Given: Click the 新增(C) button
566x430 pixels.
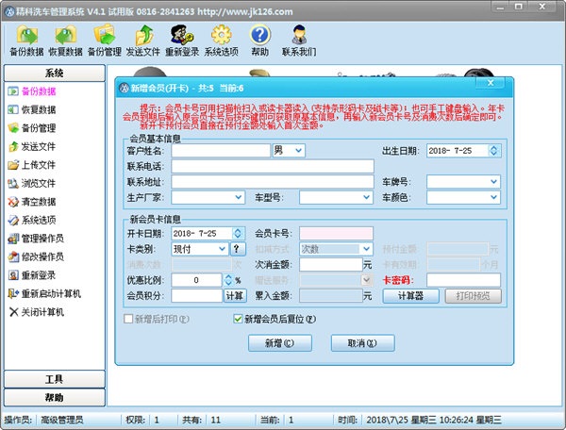Looking at the screenshot, I should pyautogui.click(x=280, y=343).
